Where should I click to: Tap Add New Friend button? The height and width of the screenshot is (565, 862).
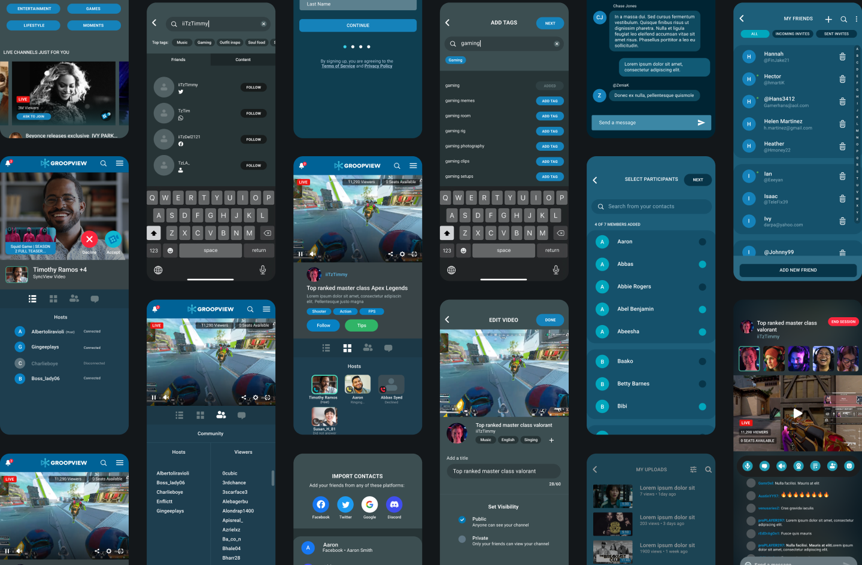[797, 270]
